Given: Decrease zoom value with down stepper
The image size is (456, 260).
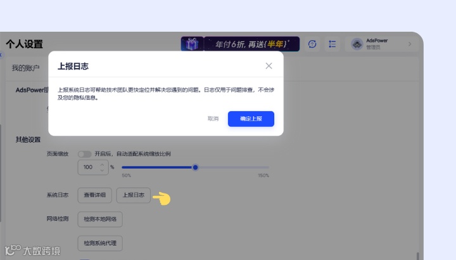Looking at the screenshot, I should point(102,170).
